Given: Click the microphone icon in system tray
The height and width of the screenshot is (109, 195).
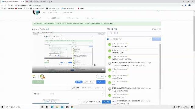Looking at the screenshot, I should click(x=174, y=107).
